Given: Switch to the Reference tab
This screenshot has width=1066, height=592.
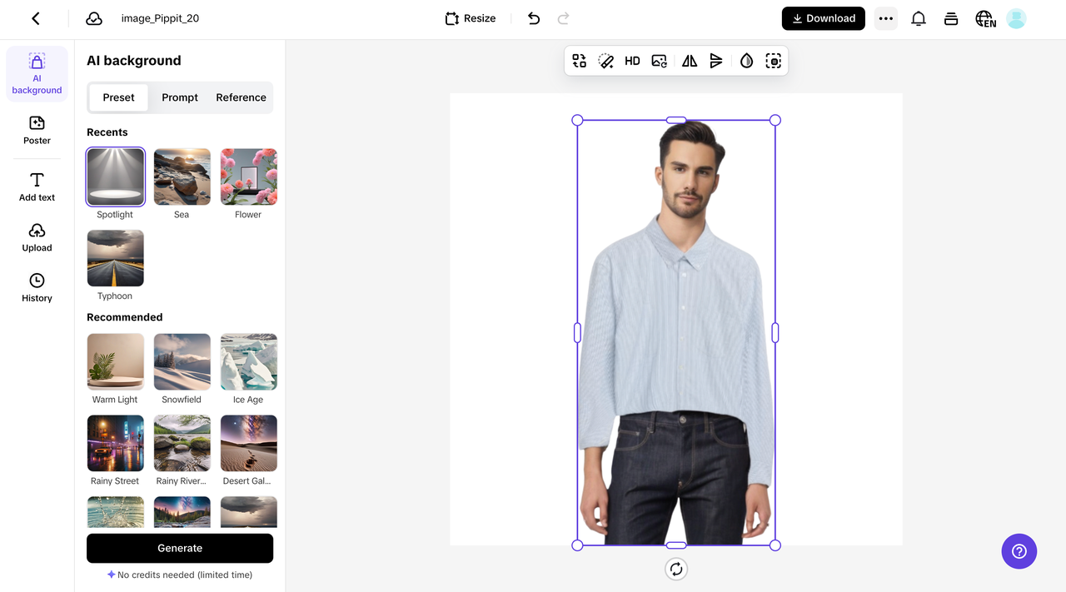Looking at the screenshot, I should pyautogui.click(x=241, y=97).
